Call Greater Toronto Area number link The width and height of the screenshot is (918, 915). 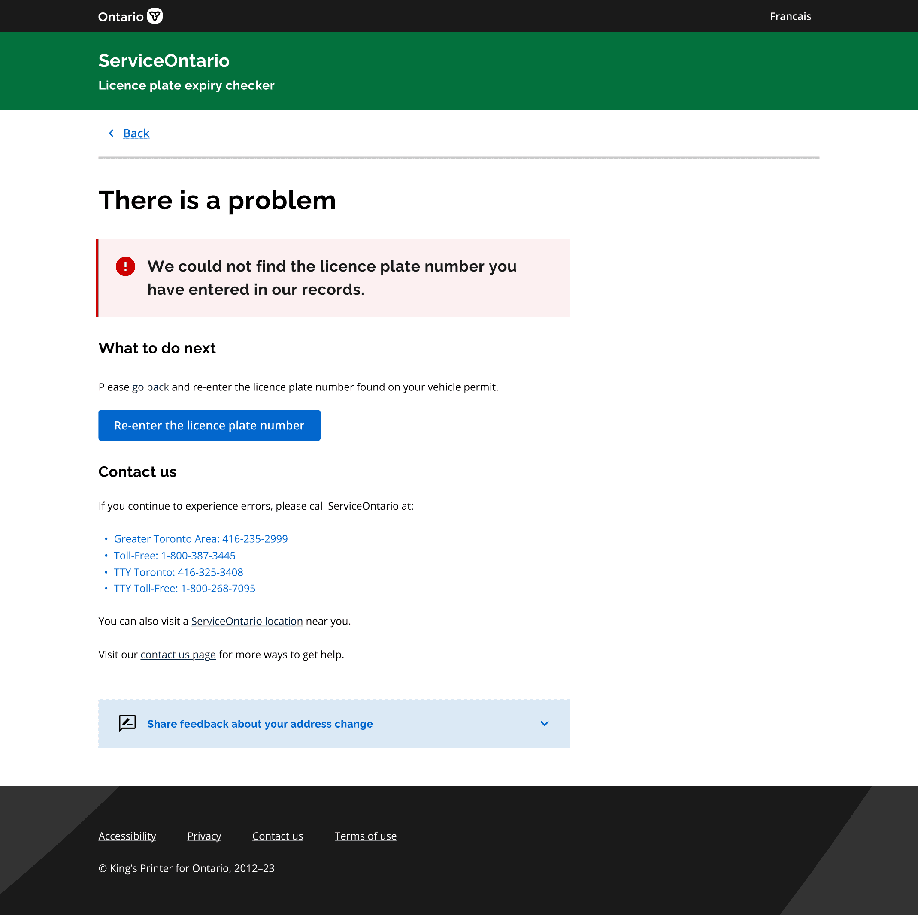200,539
